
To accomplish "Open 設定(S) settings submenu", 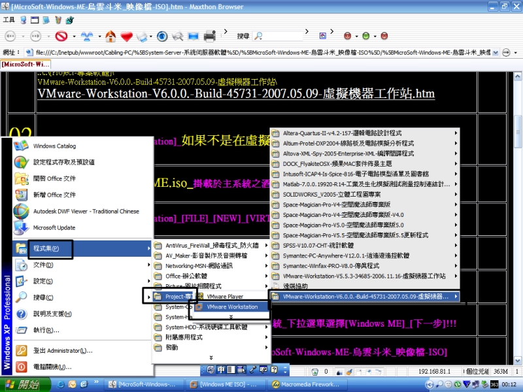I will coord(82,282).
